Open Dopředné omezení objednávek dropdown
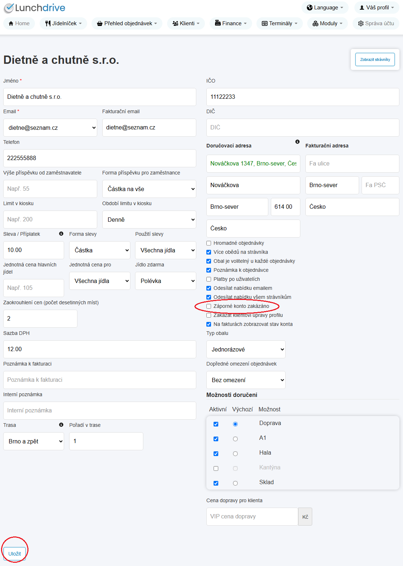Screen dimensions: 403x566 pos(246,380)
